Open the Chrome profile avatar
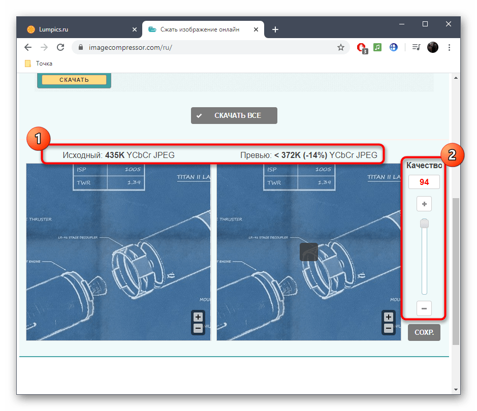The image size is (477, 411). (x=433, y=47)
